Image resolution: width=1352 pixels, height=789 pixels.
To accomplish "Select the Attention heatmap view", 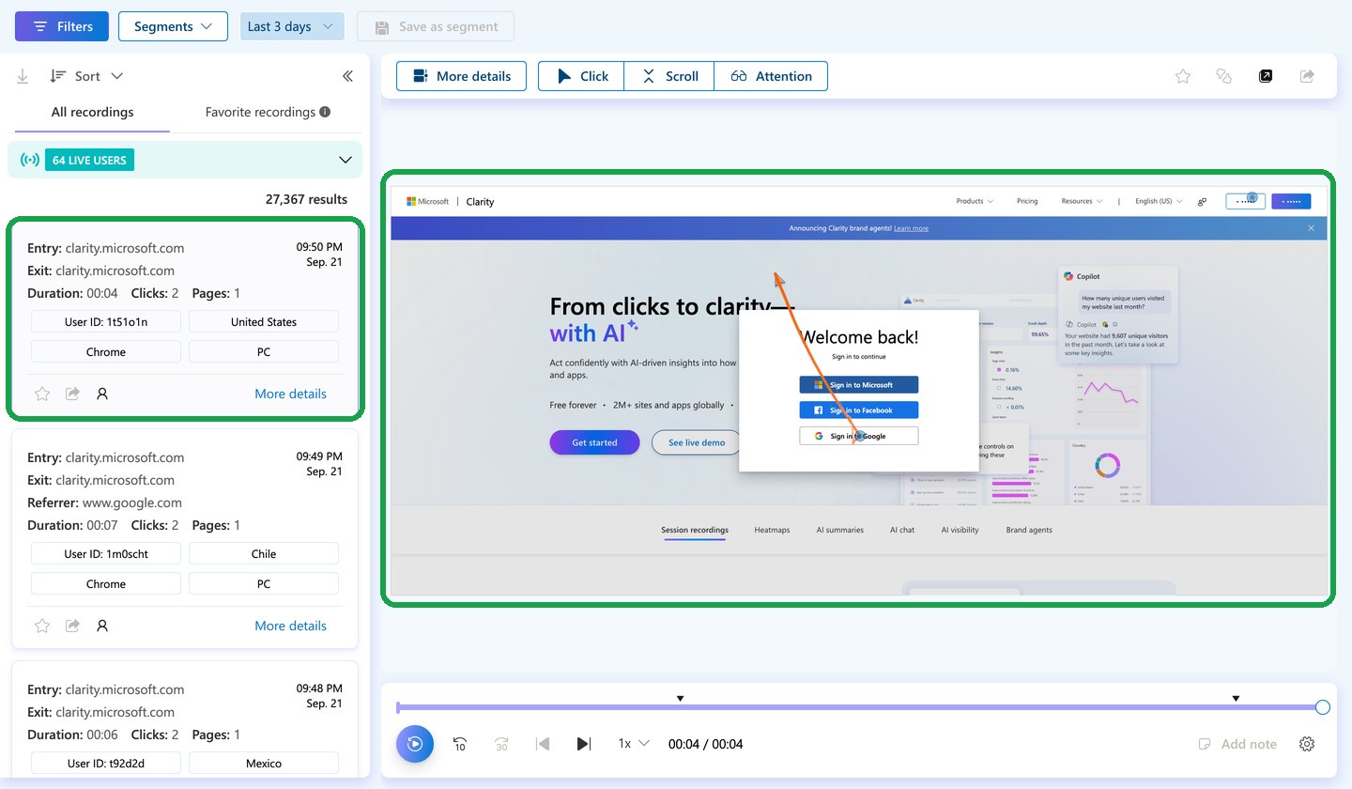I will 771,76.
